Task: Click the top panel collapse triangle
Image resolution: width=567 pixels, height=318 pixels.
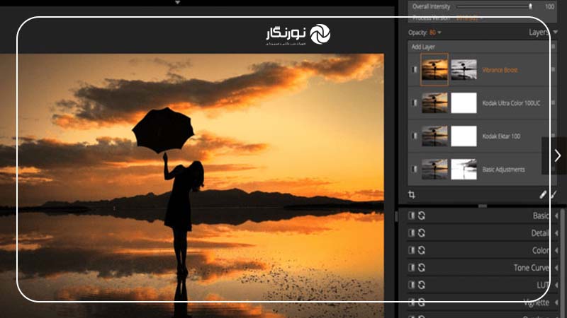Action: [x=178, y=2]
